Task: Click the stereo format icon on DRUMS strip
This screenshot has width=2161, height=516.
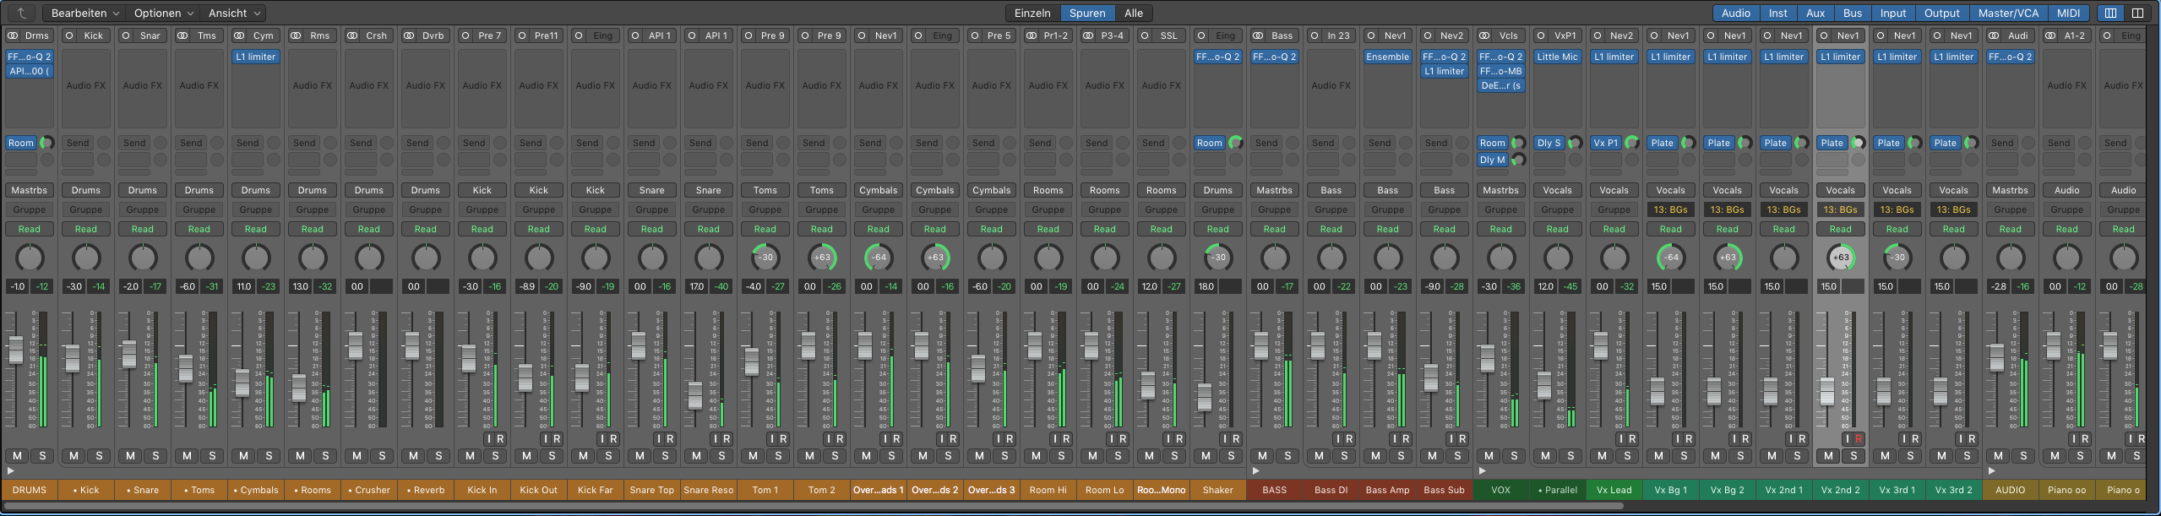Action: coord(13,35)
